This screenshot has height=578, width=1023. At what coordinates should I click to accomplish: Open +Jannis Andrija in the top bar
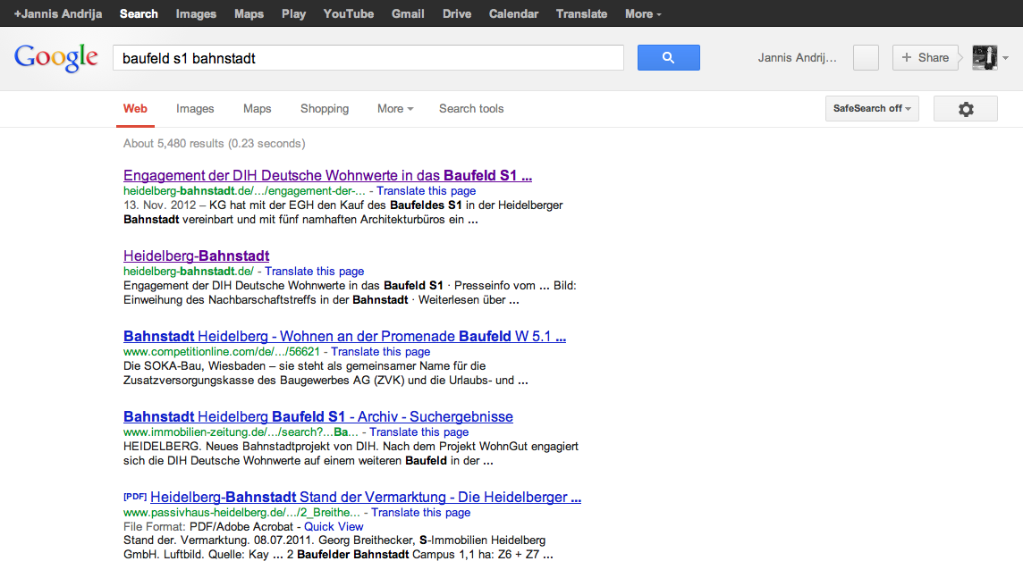tap(58, 13)
